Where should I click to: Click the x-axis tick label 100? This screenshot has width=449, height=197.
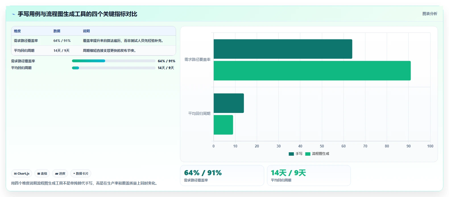click(x=430, y=146)
